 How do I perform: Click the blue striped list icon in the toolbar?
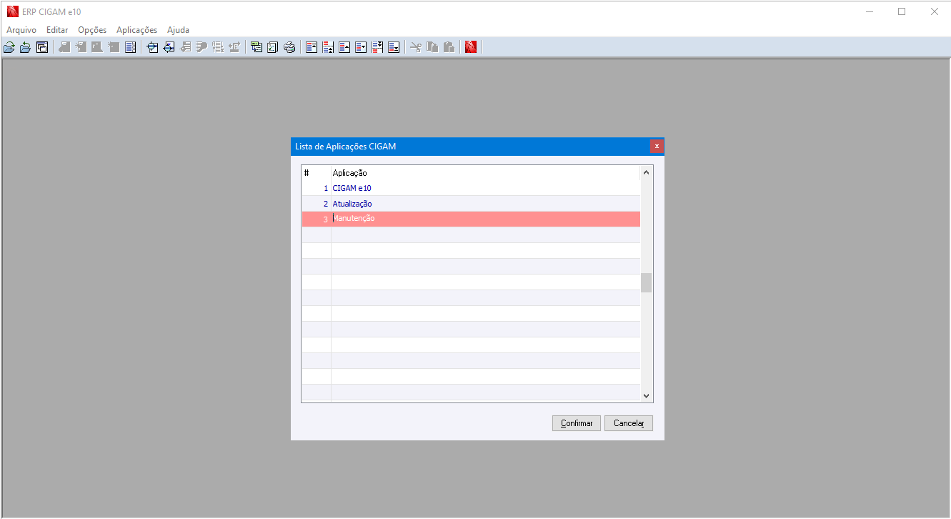(x=130, y=47)
